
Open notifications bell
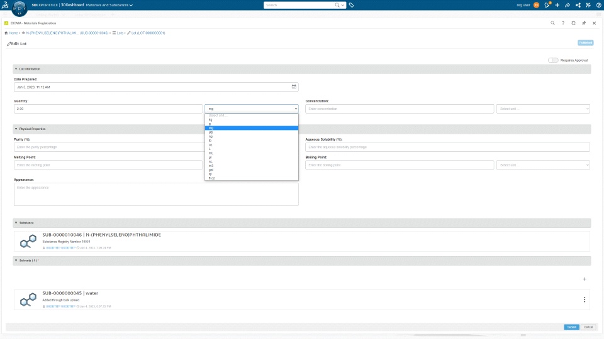pos(547,5)
